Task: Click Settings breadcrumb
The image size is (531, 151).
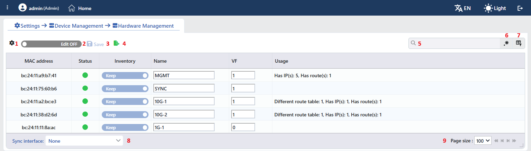Action: point(27,26)
